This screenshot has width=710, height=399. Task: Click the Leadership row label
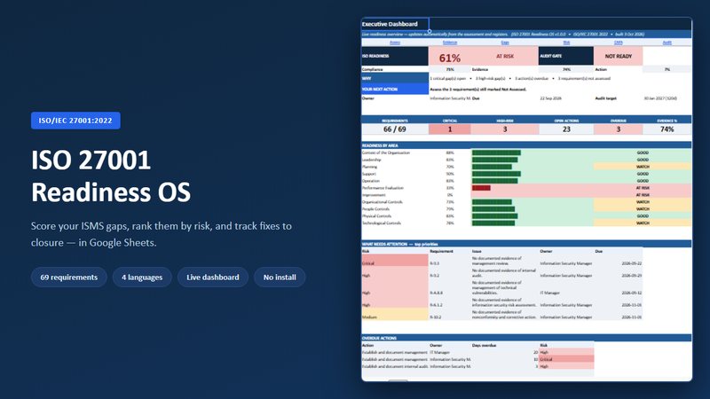pyautogui.click(x=372, y=160)
